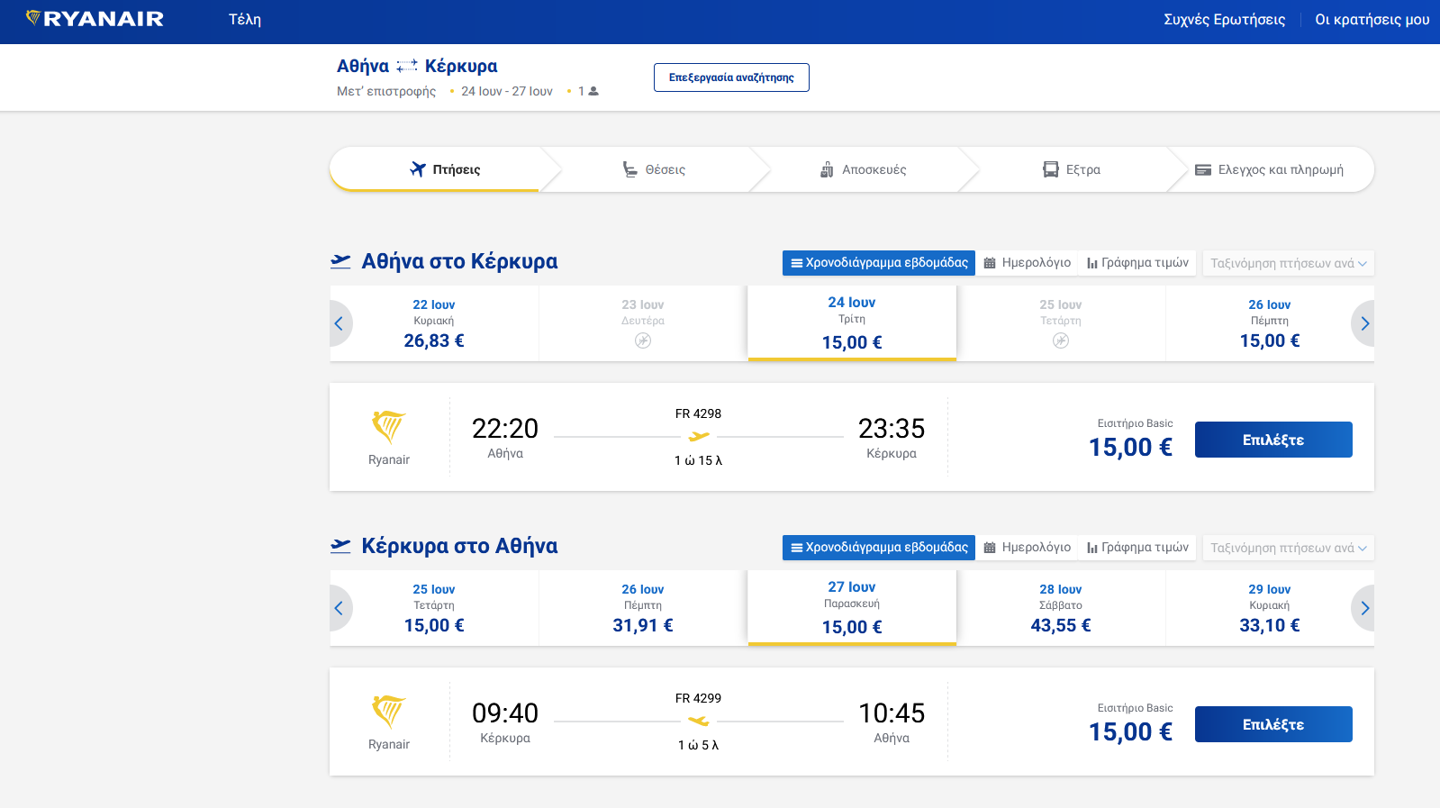
Task: Select return date 25 Ιουν Τετάρτη 15,00 €
Action: pos(434,608)
